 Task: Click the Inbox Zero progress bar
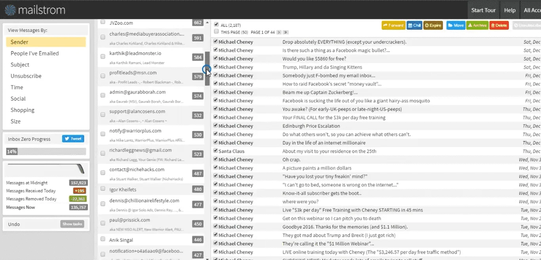pyautogui.click(x=46, y=152)
